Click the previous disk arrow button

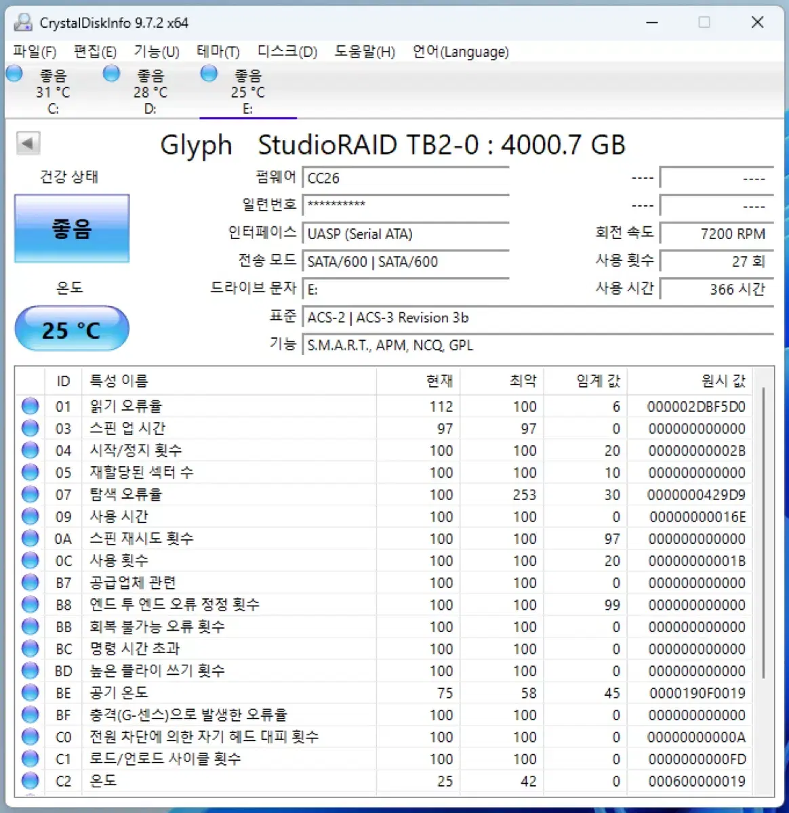[x=28, y=144]
